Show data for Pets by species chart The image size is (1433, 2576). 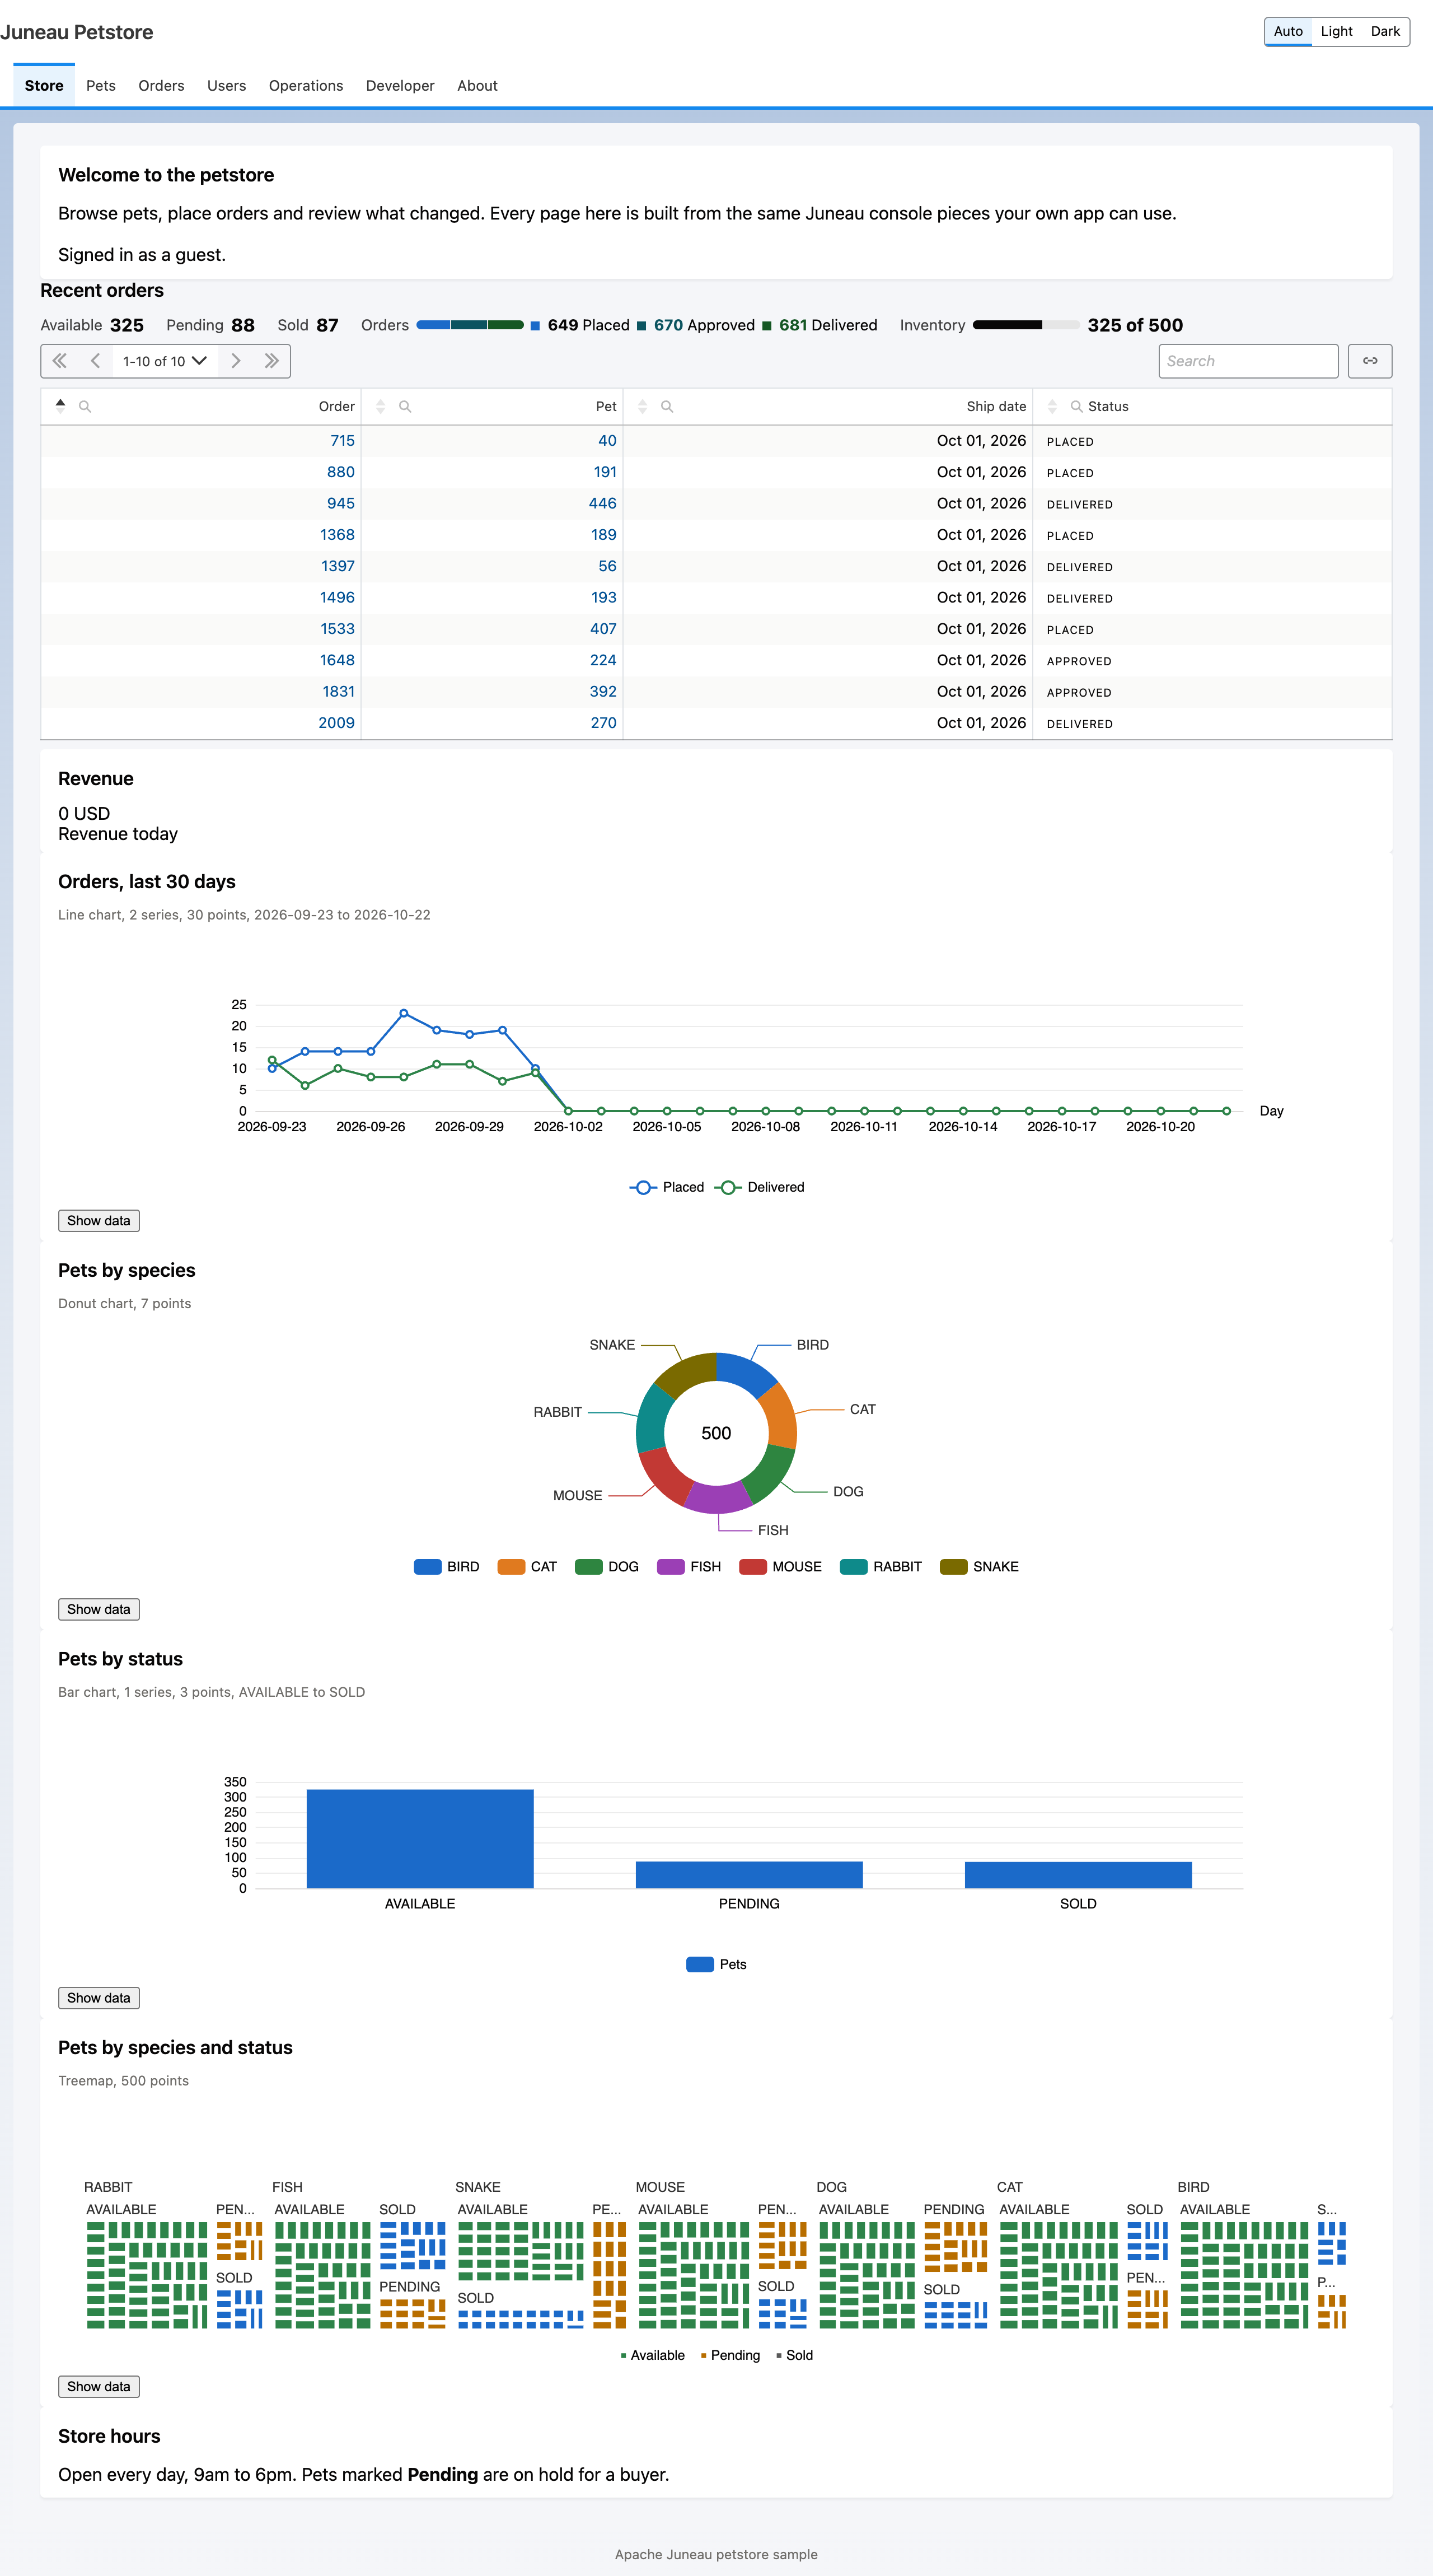(98, 1609)
